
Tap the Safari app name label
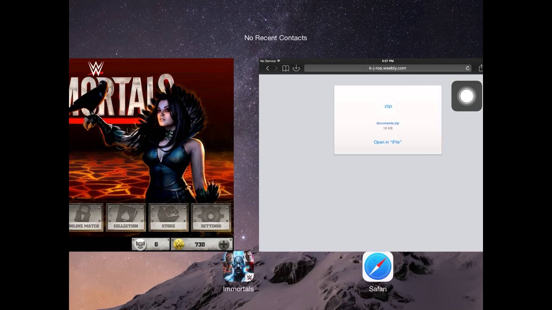(x=378, y=289)
